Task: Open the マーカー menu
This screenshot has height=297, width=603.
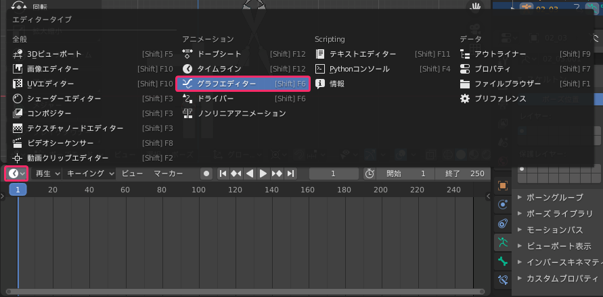Action: tap(169, 174)
